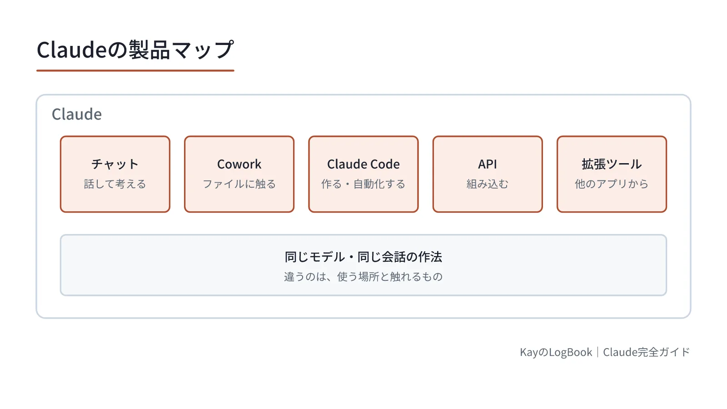Click the text 作る・自動化する
Viewport: 727px width, 409px height.
point(363,184)
